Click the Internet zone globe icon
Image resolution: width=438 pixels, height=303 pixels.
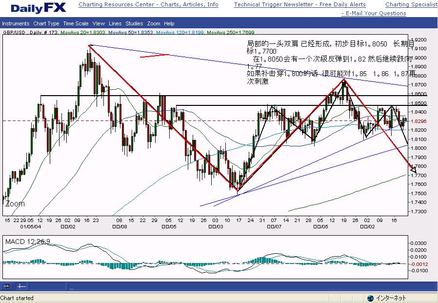tap(370, 298)
